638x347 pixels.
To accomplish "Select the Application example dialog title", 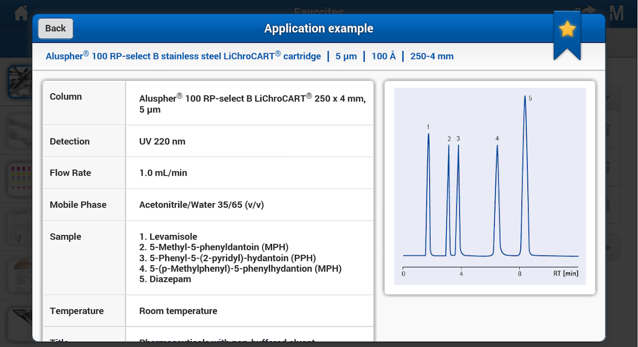I will 319,29.
